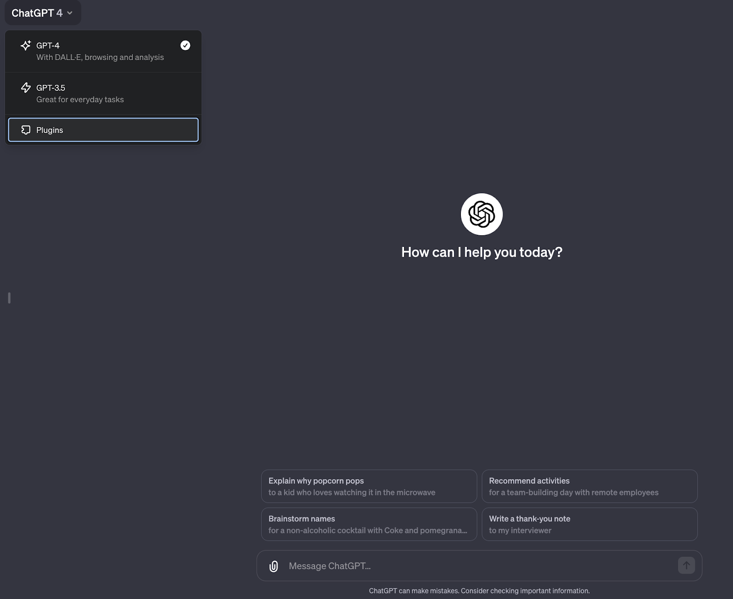The image size is (733, 599).
Task: Open the sidebar using the left edge handle
Action: (9, 298)
